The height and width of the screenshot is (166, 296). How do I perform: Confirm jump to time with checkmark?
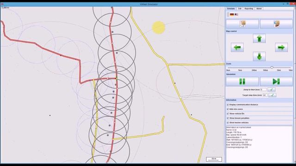coord(271,89)
